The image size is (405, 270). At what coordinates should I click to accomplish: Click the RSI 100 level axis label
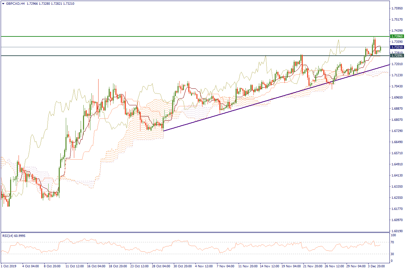pos(394,235)
